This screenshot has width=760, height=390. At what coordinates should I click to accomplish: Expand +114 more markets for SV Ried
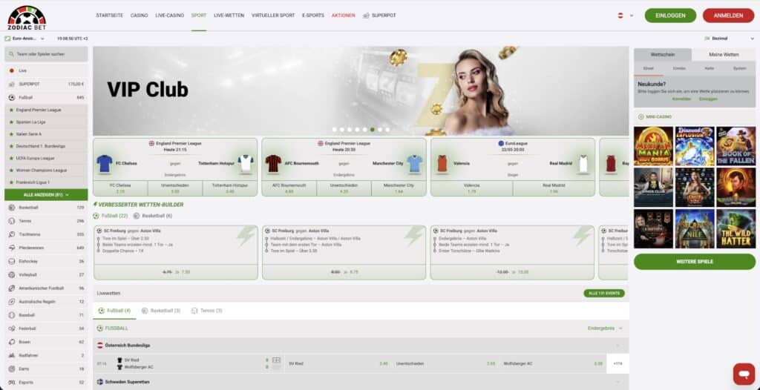point(617,363)
